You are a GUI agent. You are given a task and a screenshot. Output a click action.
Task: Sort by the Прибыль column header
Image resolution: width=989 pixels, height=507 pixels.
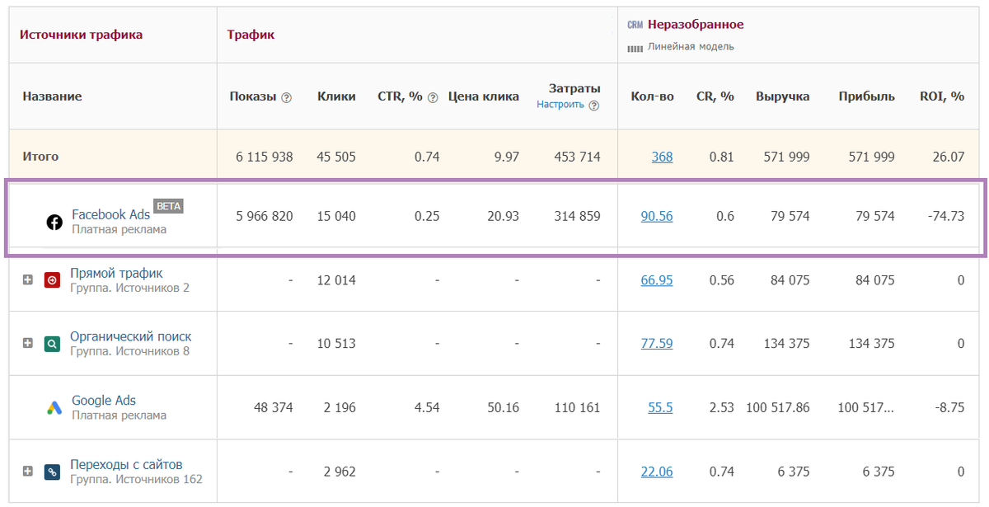point(866,96)
